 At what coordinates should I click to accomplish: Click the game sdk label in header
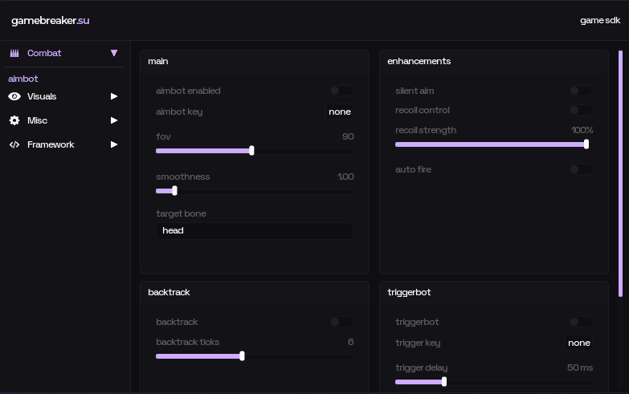pyautogui.click(x=600, y=20)
